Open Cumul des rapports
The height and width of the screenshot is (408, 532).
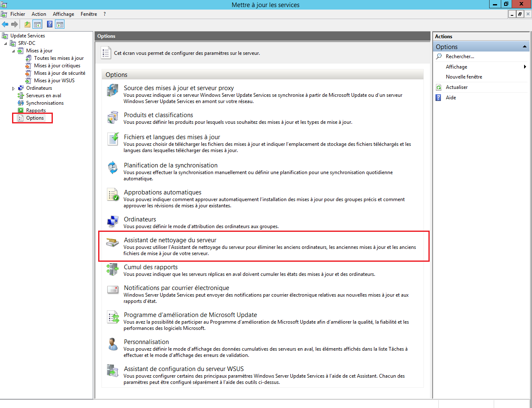(x=151, y=267)
